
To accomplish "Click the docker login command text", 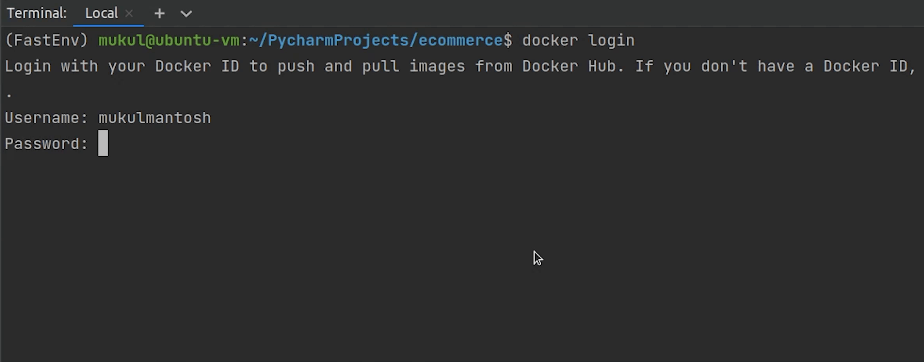I will click(578, 40).
